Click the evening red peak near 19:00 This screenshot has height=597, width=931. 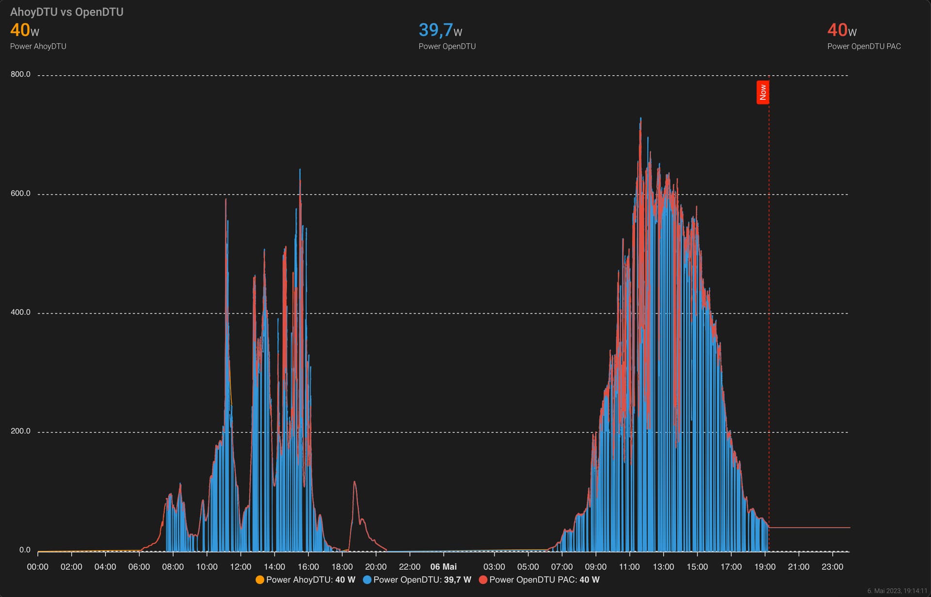[354, 482]
